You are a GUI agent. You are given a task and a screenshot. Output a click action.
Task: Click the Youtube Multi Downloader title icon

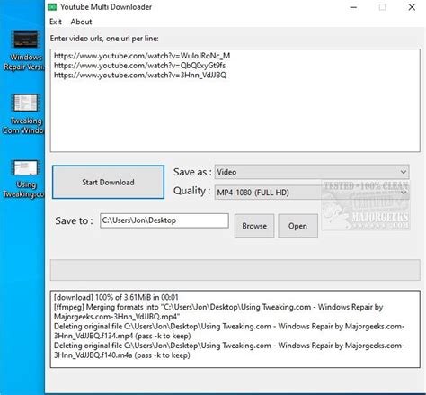coord(52,7)
